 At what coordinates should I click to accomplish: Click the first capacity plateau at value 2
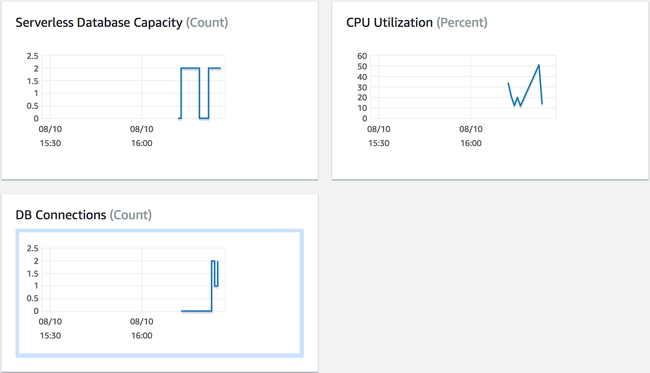pyautogui.click(x=190, y=68)
